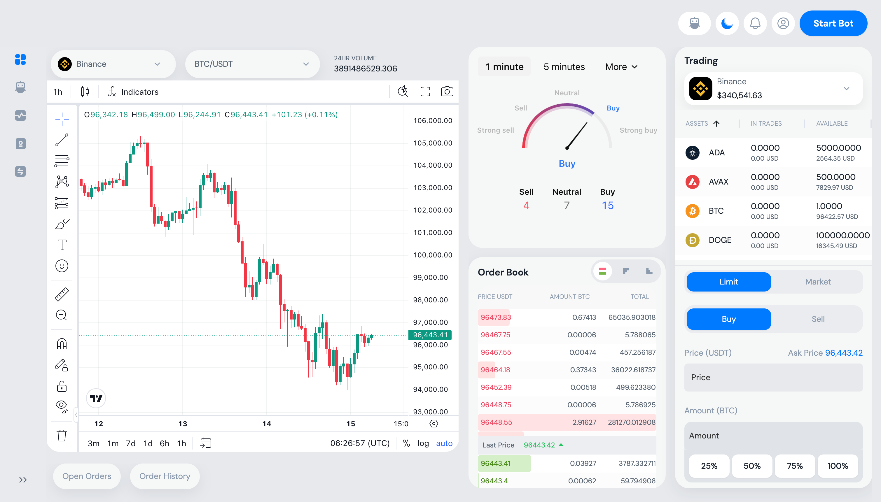Switch to the 5 minutes tab
The height and width of the screenshot is (502, 881).
(x=564, y=66)
